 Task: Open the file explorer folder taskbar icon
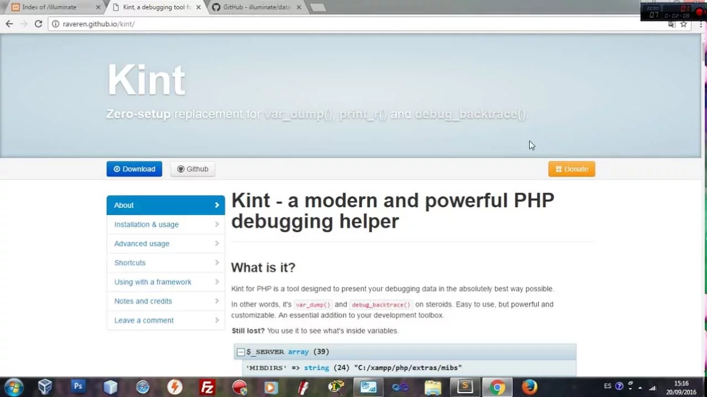click(432, 387)
